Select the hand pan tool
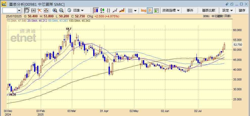 27,11
